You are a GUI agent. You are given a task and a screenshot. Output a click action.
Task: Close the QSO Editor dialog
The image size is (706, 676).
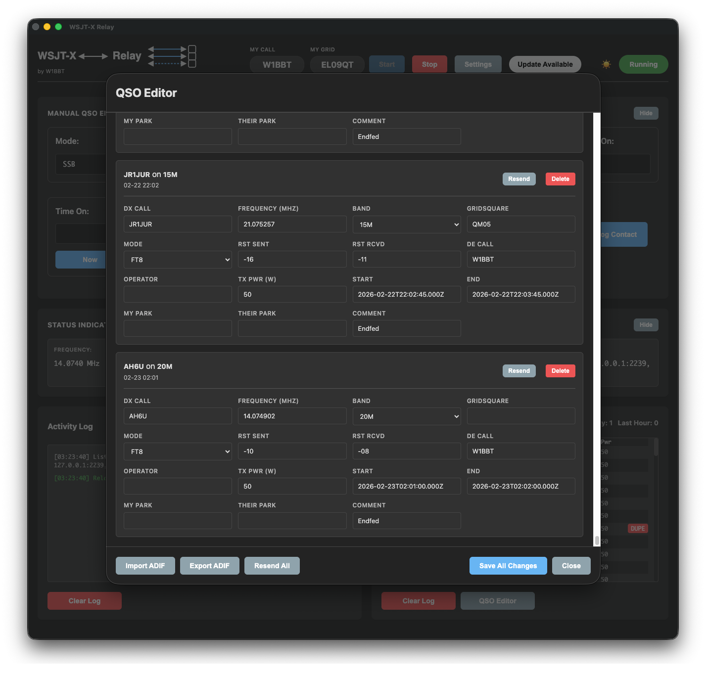571,565
